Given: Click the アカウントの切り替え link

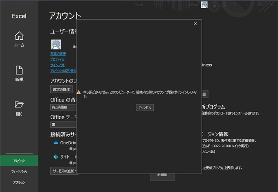Looking at the screenshot, I should pyautogui.click(x=63, y=71).
